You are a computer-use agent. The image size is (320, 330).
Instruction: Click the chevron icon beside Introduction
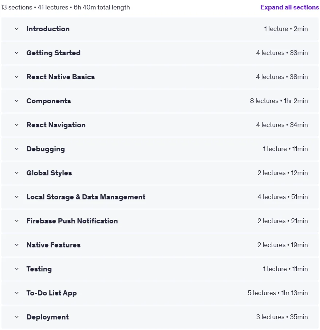[x=17, y=29]
